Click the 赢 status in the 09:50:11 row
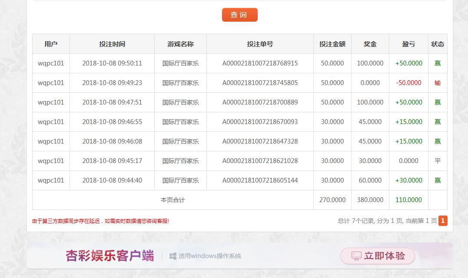468x278 pixels. point(438,63)
